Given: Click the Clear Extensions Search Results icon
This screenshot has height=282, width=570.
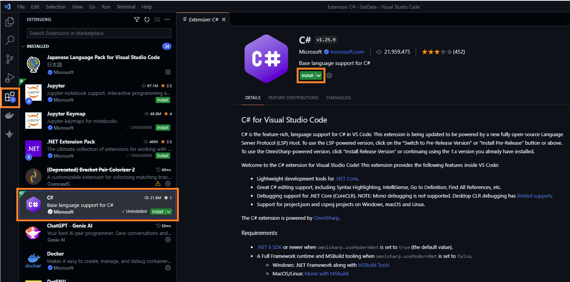Looking at the screenshot, I should tap(157, 19).
